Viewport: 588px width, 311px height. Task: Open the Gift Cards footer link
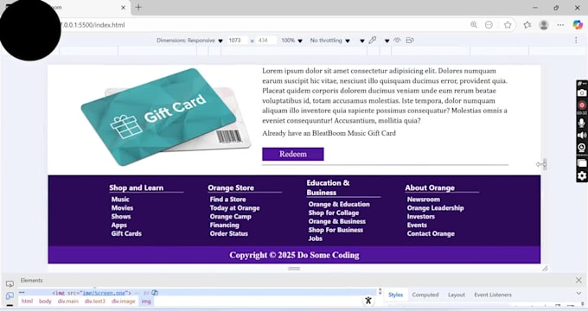click(x=126, y=233)
